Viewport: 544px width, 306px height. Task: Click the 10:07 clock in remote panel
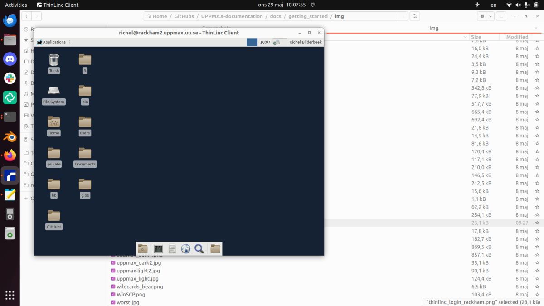(265, 42)
